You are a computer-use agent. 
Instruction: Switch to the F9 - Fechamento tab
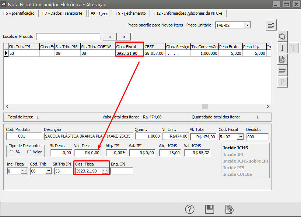130,13
